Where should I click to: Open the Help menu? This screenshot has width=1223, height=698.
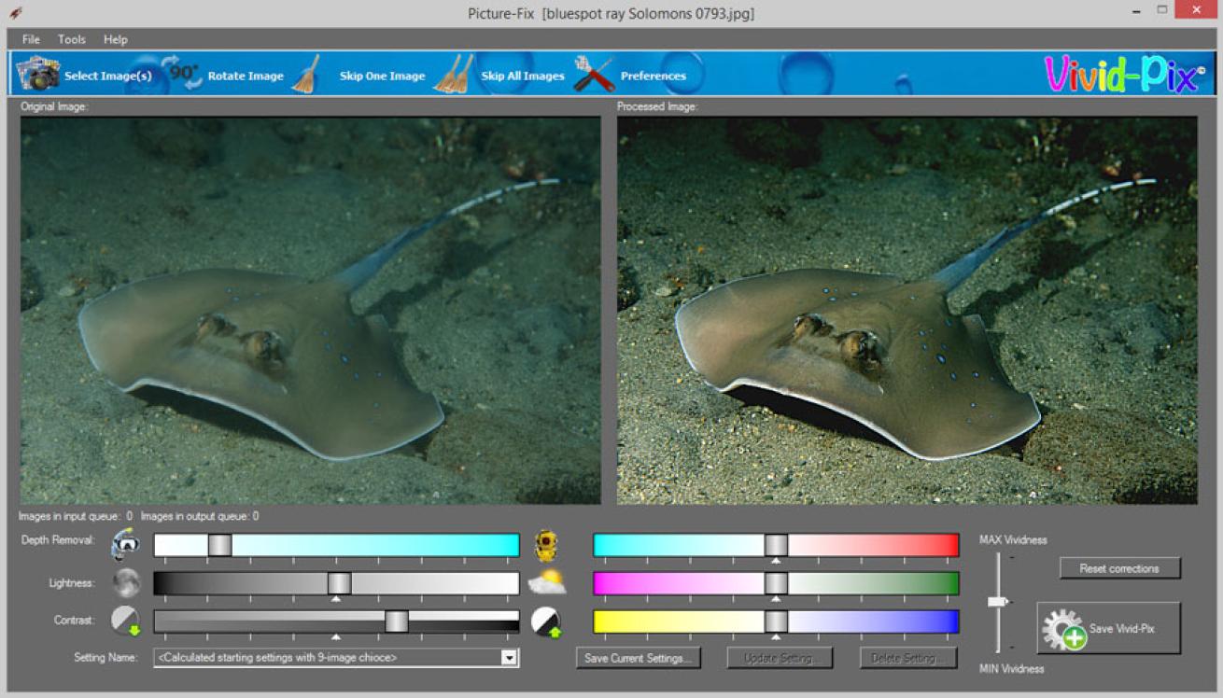[x=116, y=39]
